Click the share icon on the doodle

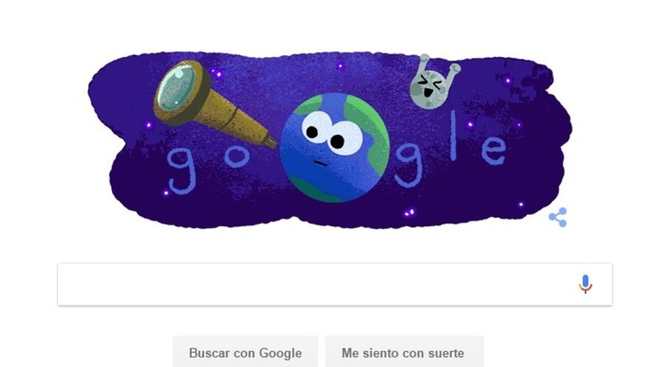tap(558, 216)
